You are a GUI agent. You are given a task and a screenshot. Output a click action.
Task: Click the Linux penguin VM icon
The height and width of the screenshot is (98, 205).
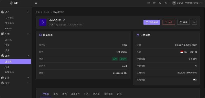43,22
